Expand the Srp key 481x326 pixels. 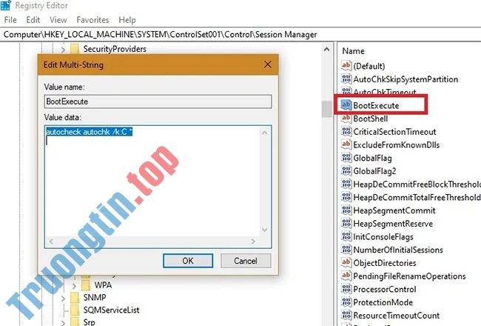63,322
